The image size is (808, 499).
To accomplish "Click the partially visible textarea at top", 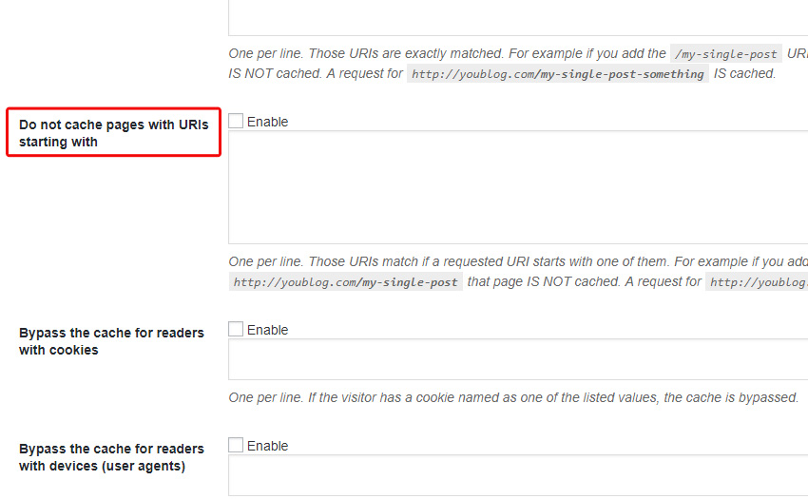I will click(x=518, y=17).
